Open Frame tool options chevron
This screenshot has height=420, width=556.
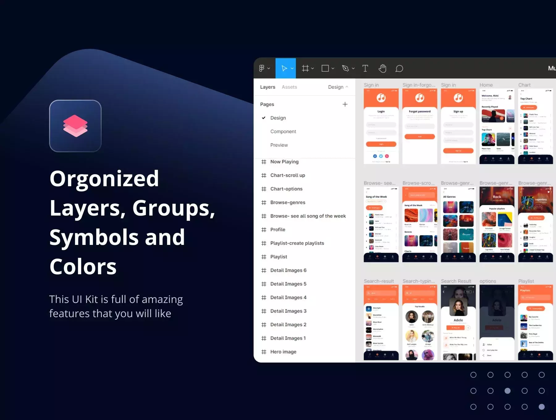point(312,69)
